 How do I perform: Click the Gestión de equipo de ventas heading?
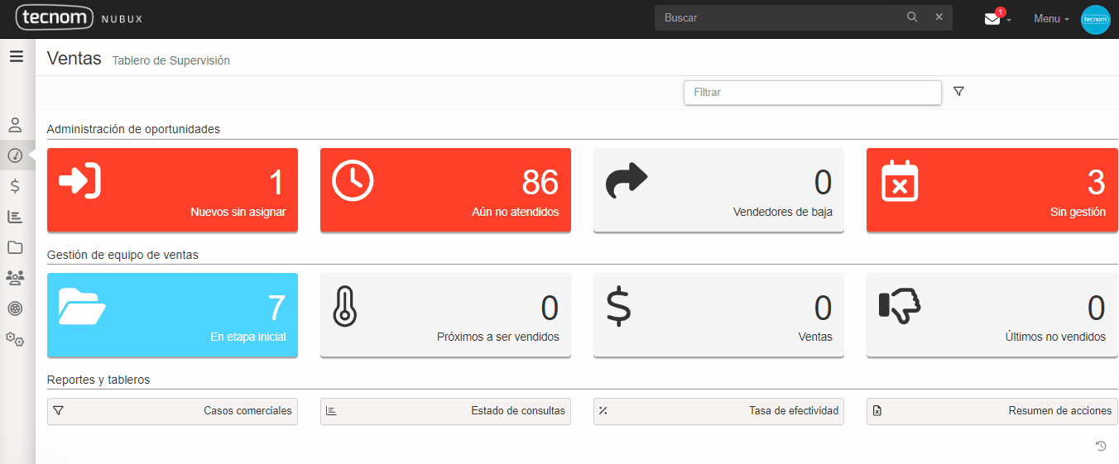point(122,255)
